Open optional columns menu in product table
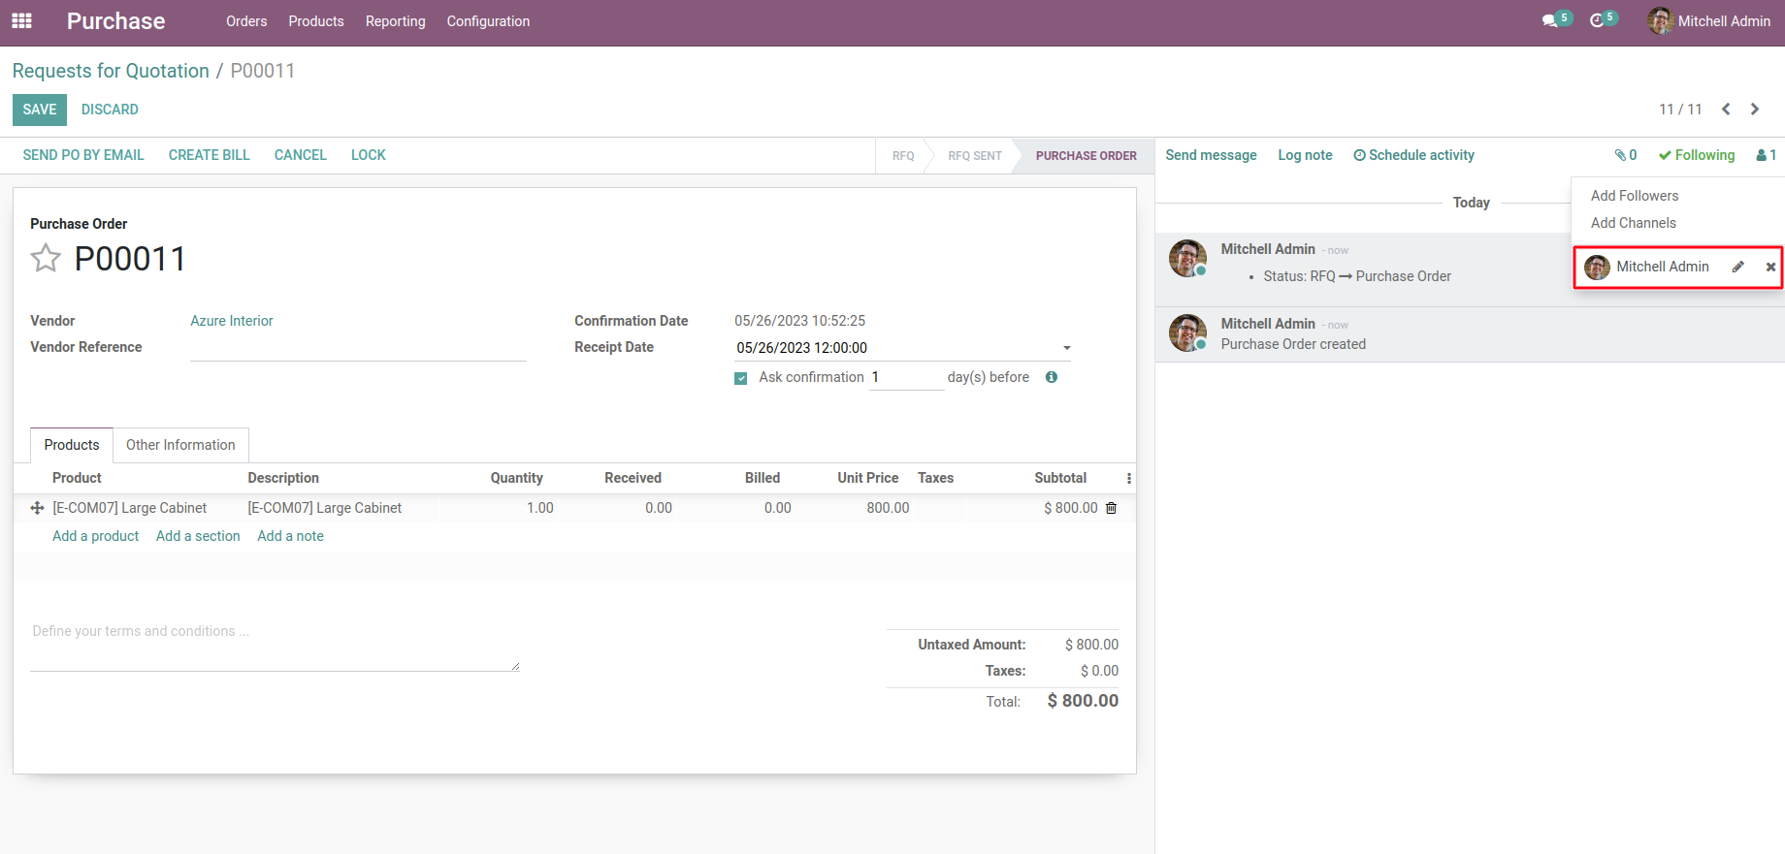 click(x=1128, y=478)
